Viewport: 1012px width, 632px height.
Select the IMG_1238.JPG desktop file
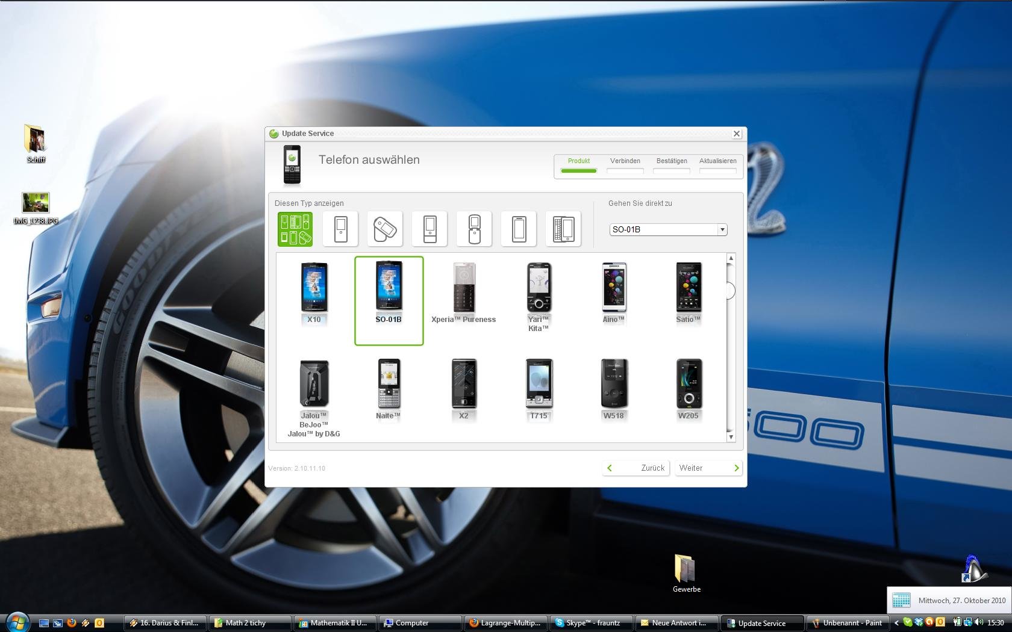36,208
